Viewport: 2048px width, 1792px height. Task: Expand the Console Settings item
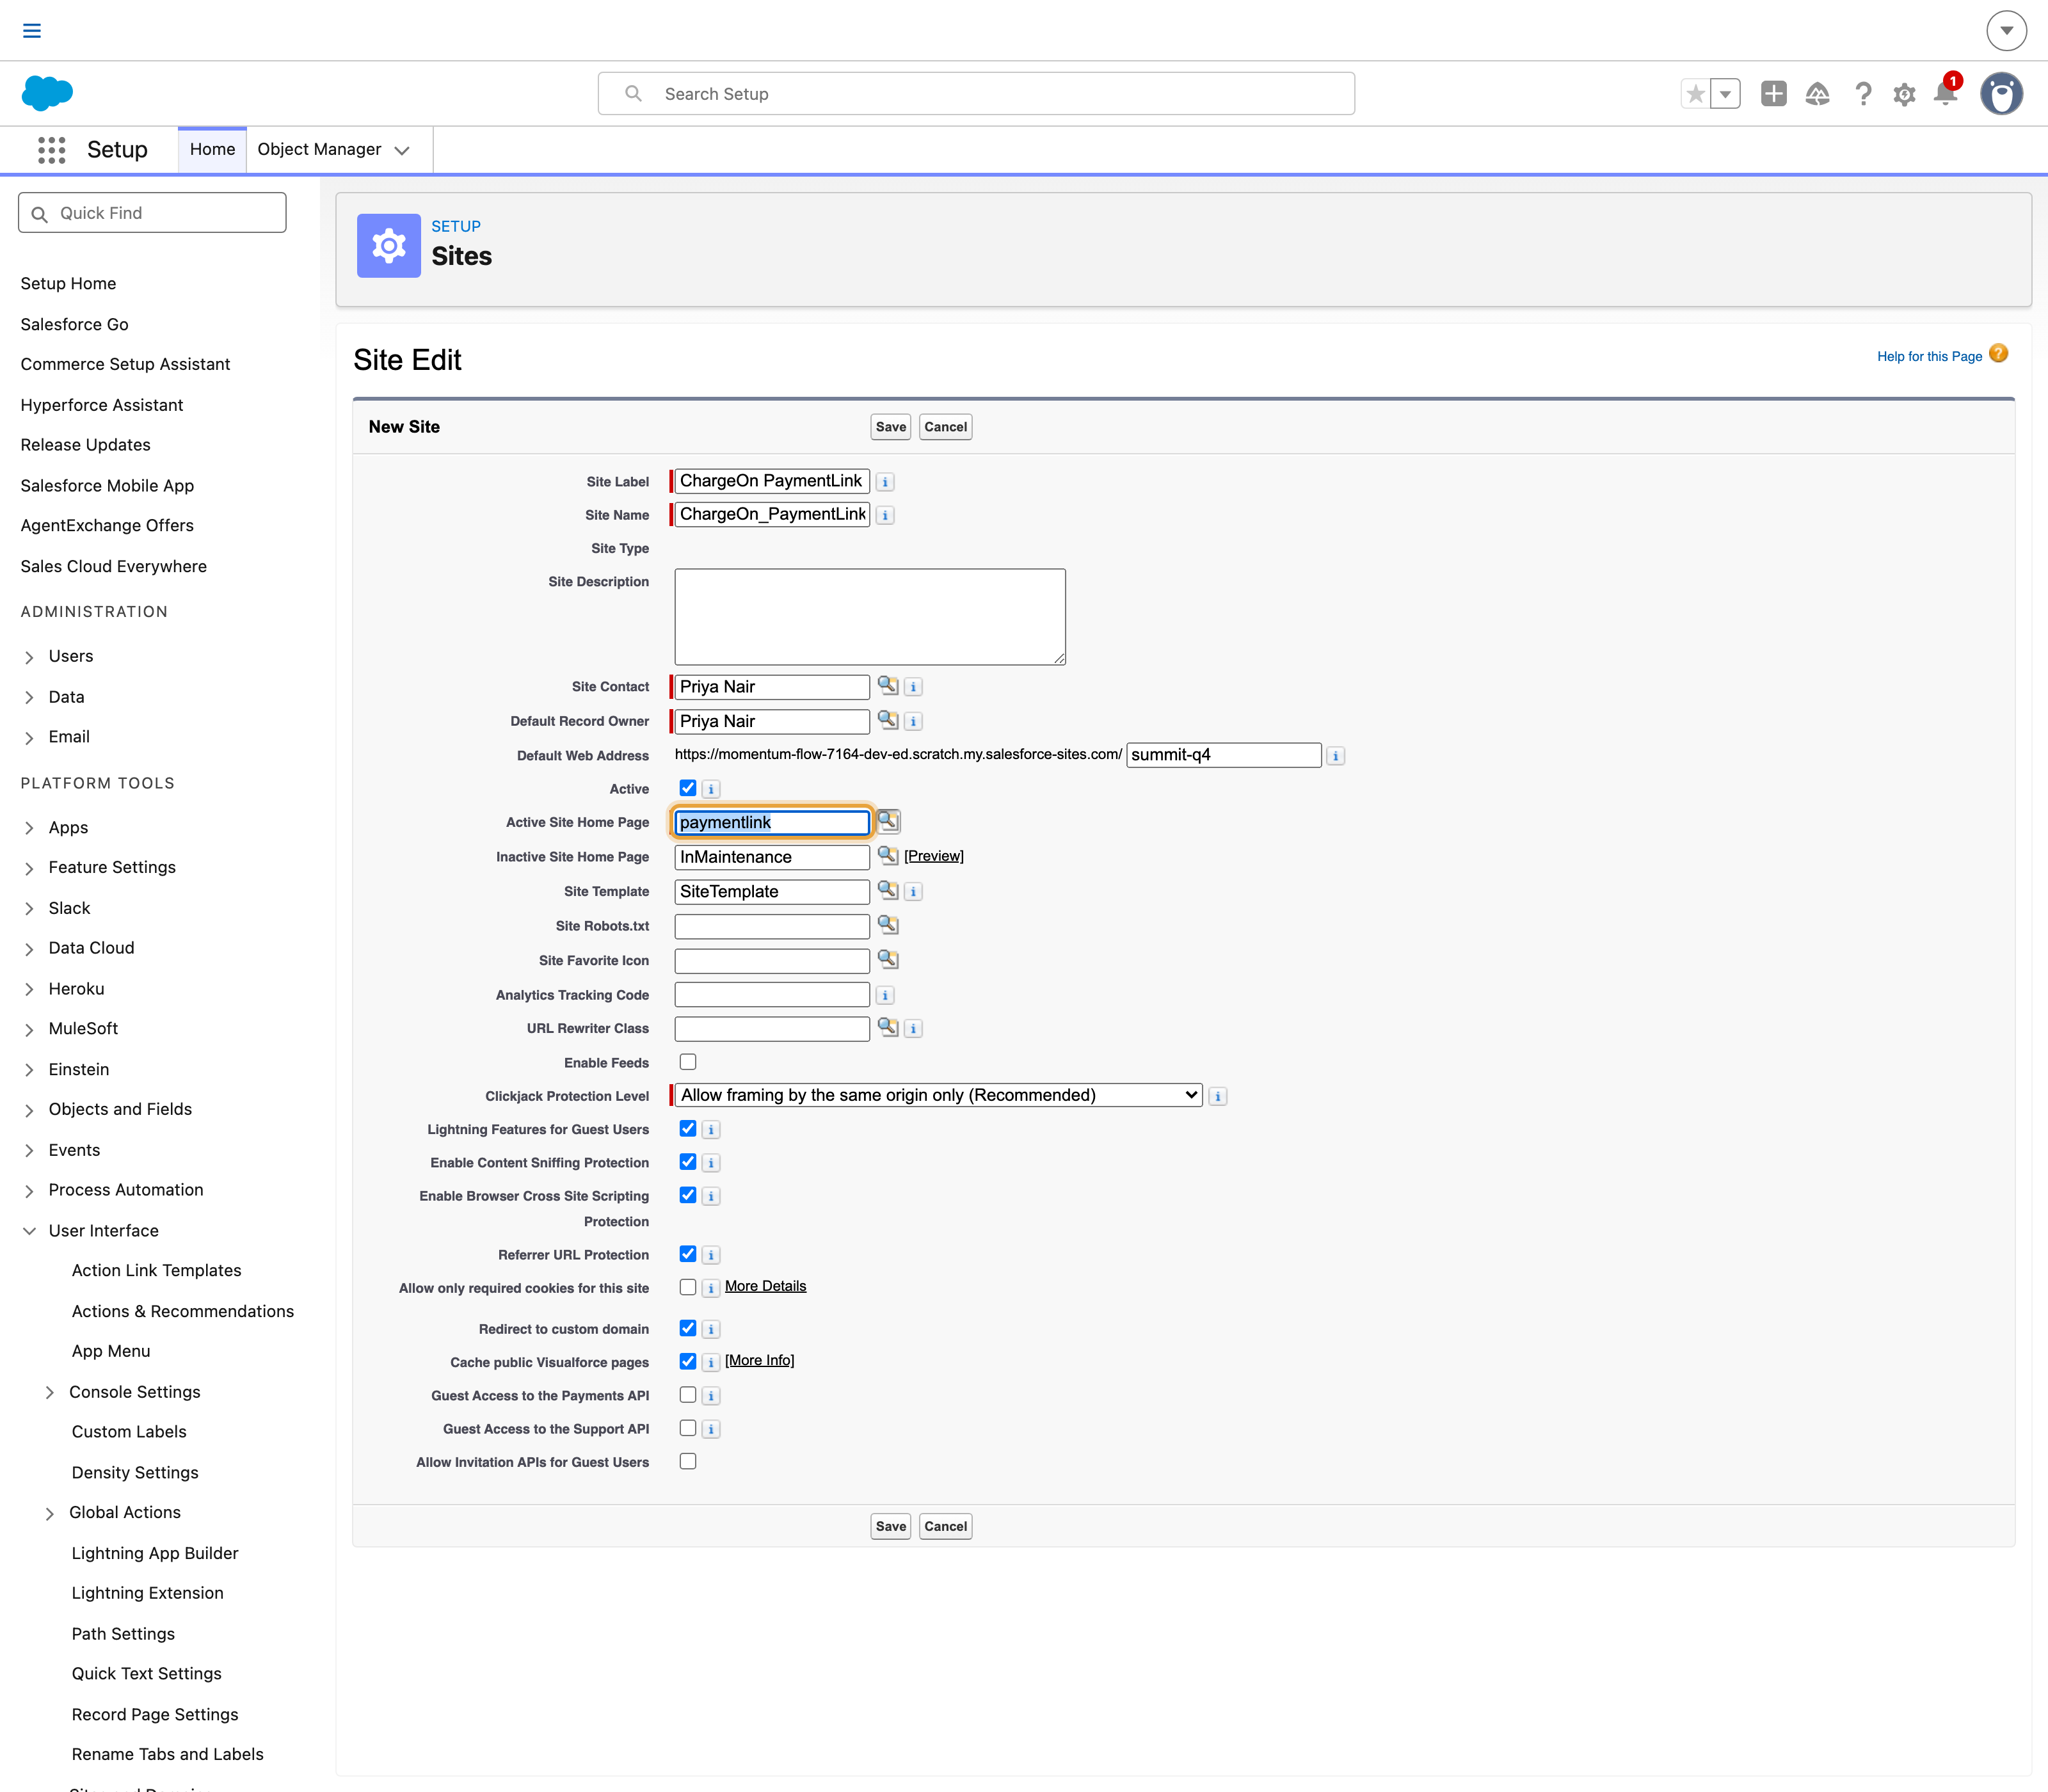pyautogui.click(x=49, y=1393)
